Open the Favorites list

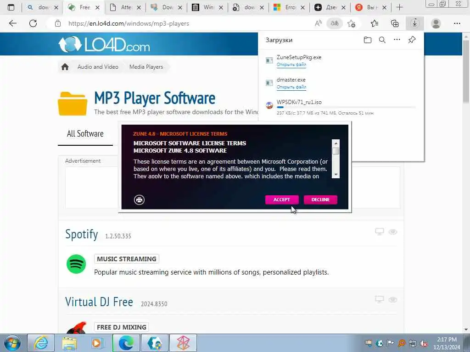click(375, 23)
